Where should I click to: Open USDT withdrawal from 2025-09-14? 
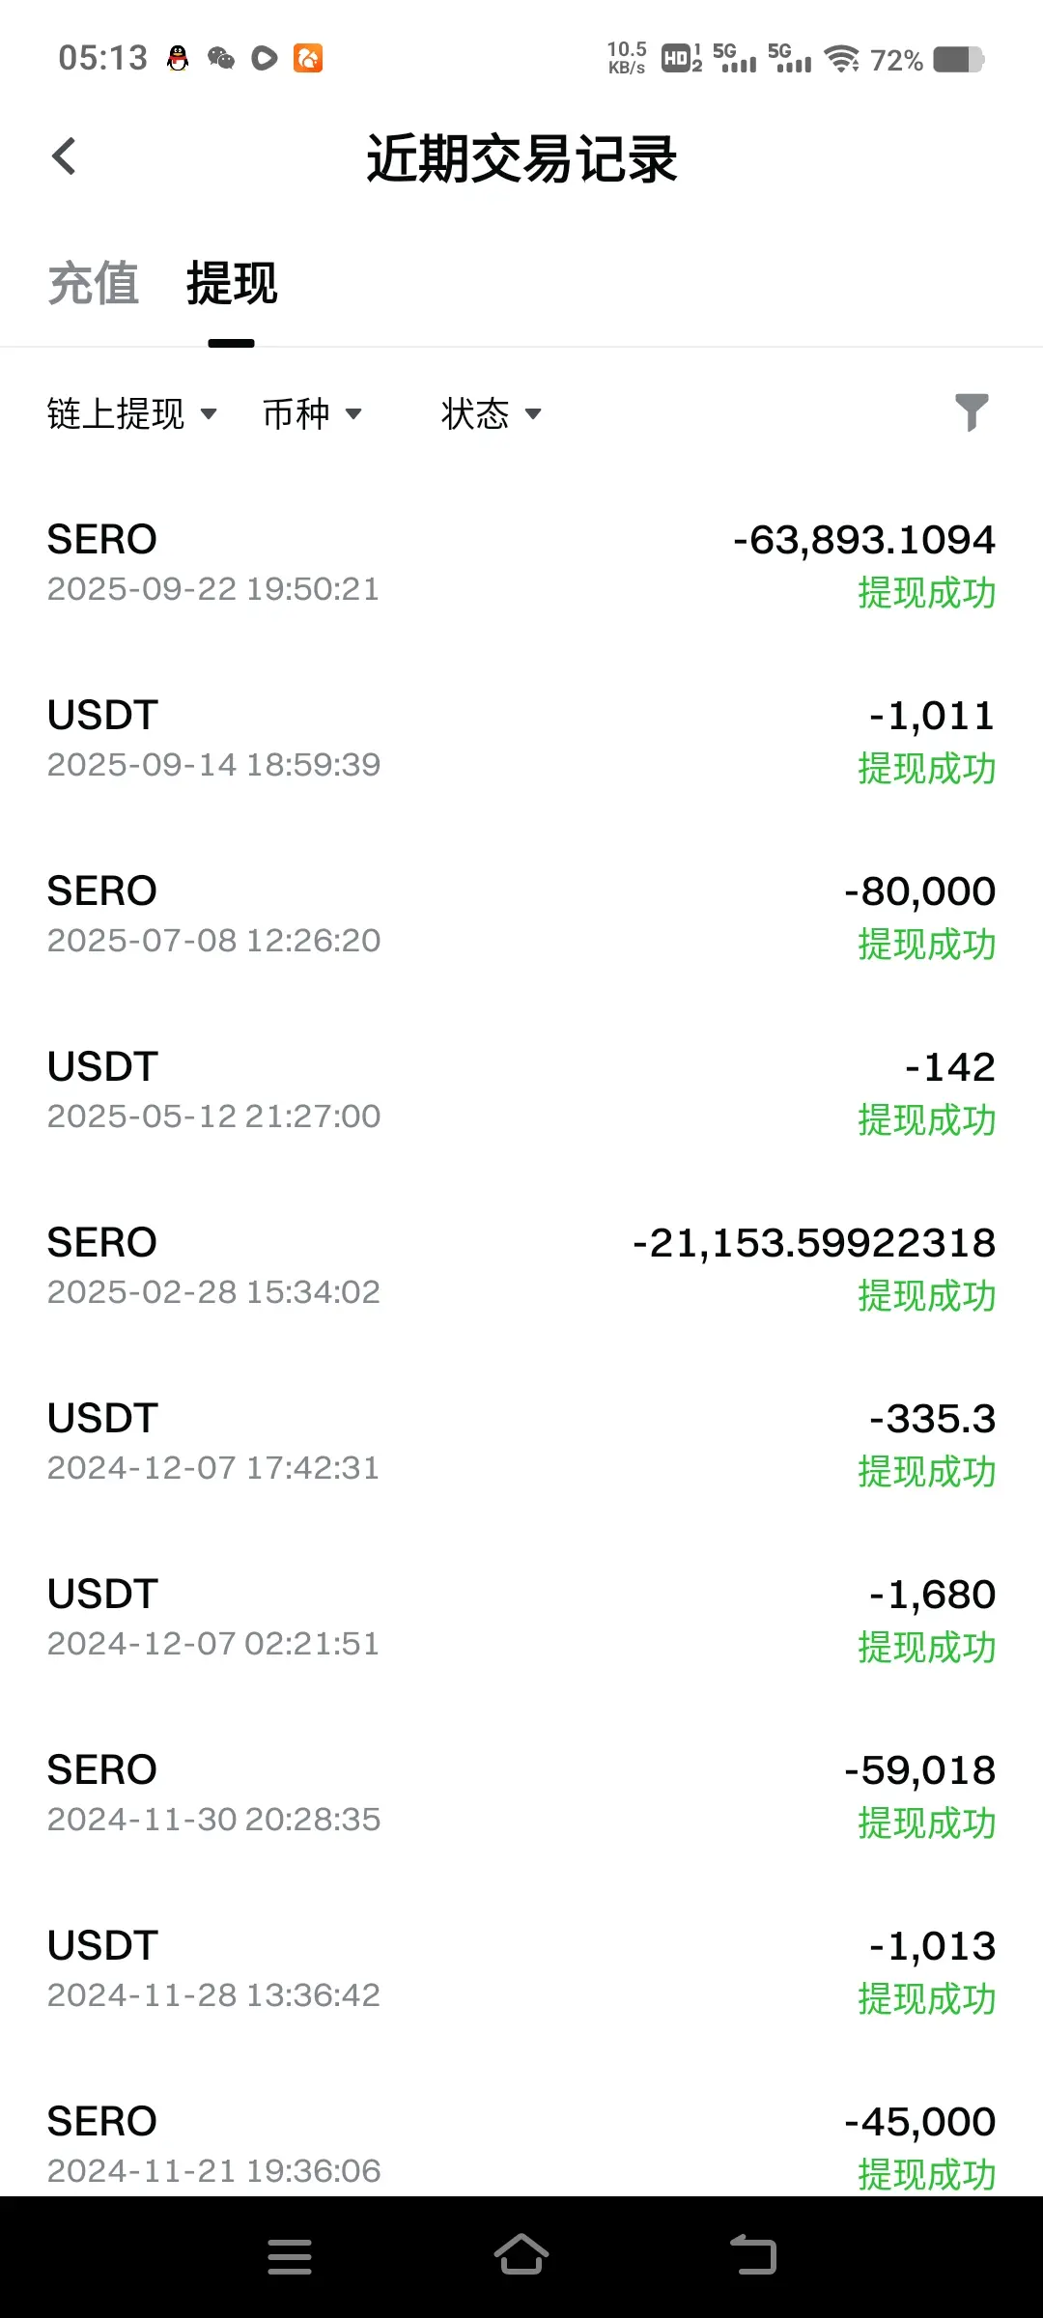(x=521, y=741)
